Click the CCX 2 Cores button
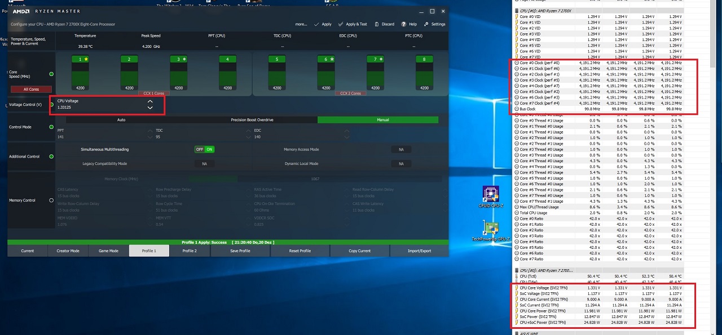 pos(350,93)
